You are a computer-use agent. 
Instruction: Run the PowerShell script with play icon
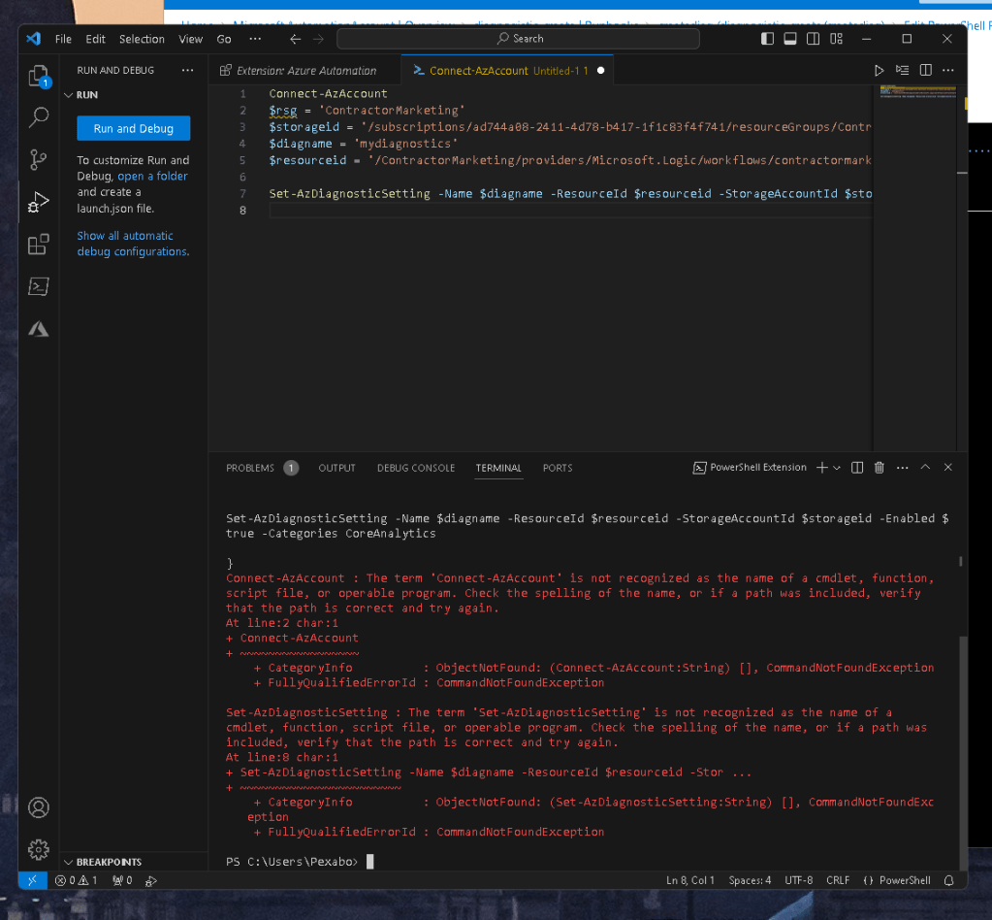(879, 70)
